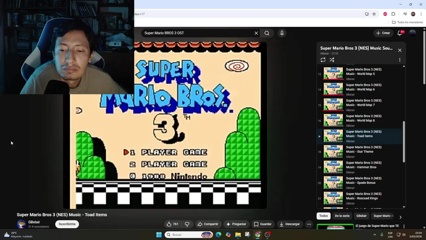Viewport: 426px width, 240px height.
Task: Play World Map 6 playlist item
Action: click(x=359, y=89)
